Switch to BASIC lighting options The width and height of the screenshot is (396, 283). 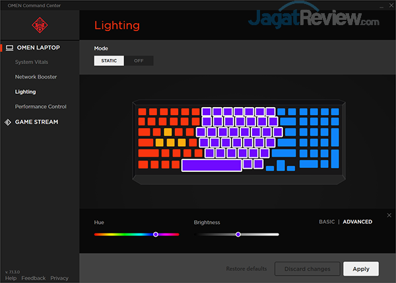(327, 222)
